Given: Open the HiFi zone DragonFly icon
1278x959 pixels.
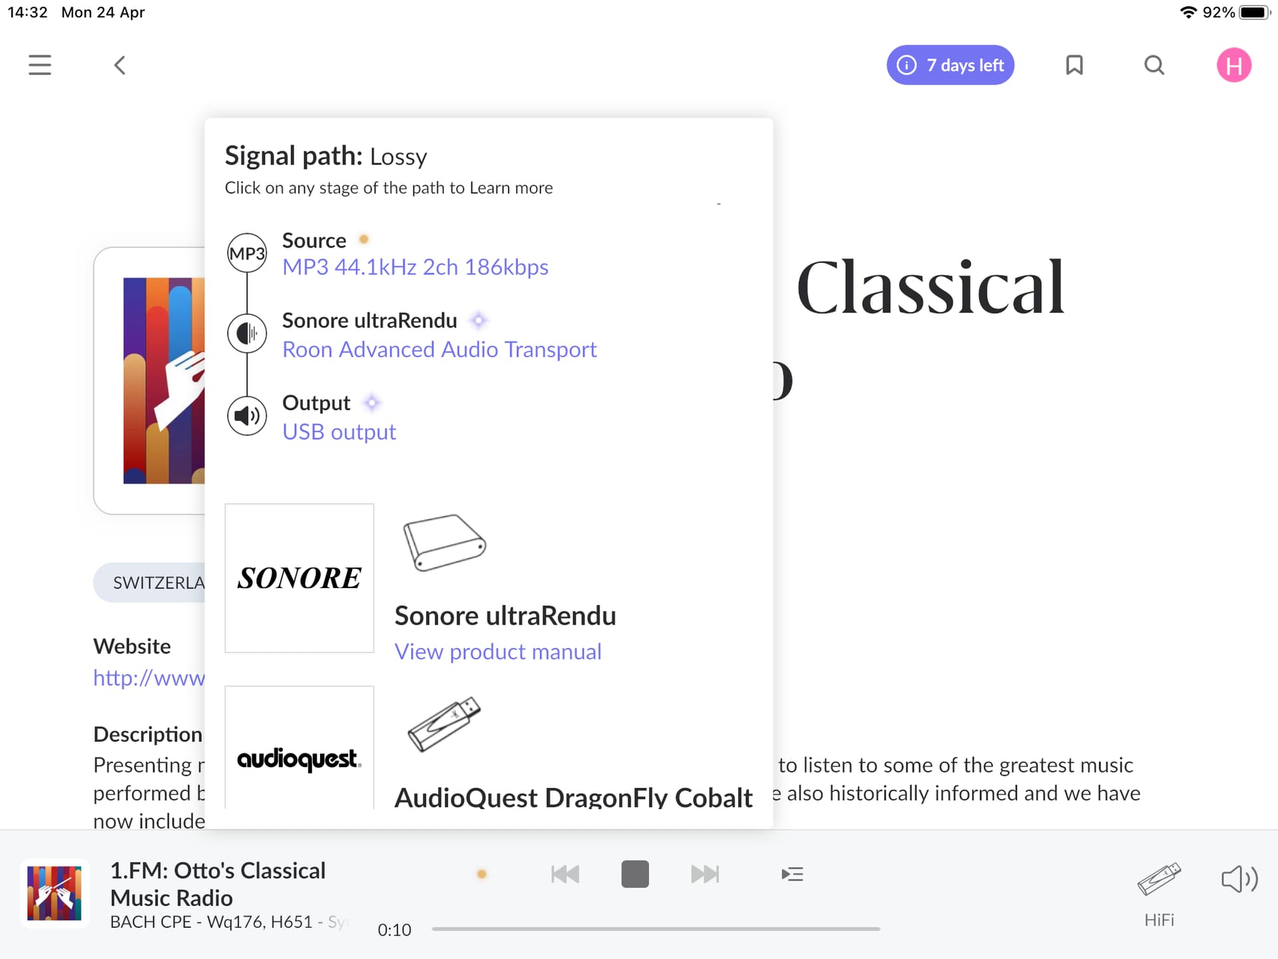Looking at the screenshot, I should tap(1159, 880).
